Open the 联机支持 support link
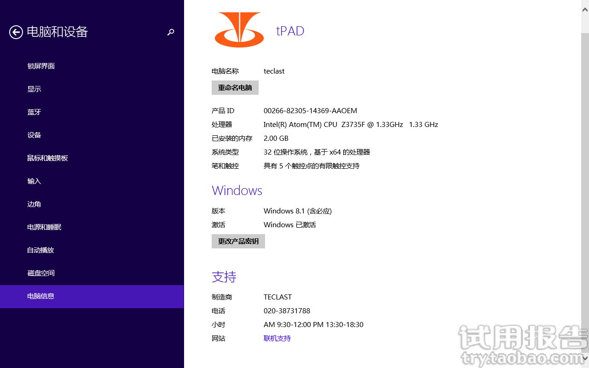Viewport: 589px width, 368px height. [277, 338]
